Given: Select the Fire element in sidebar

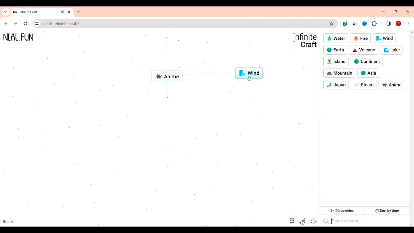Looking at the screenshot, I should (x=360, y=38).
